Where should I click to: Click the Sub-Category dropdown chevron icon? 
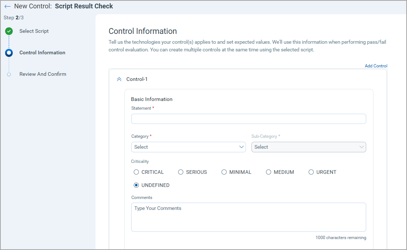click(361, 147)
